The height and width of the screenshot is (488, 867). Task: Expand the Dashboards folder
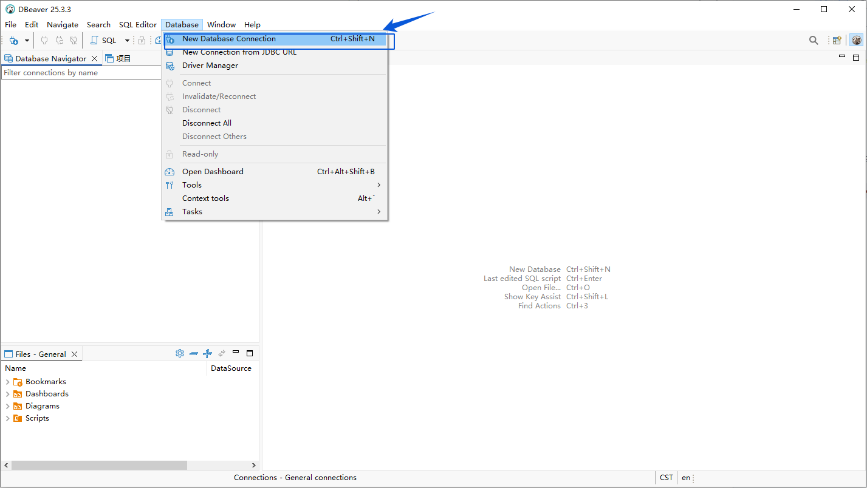(7, 394)
